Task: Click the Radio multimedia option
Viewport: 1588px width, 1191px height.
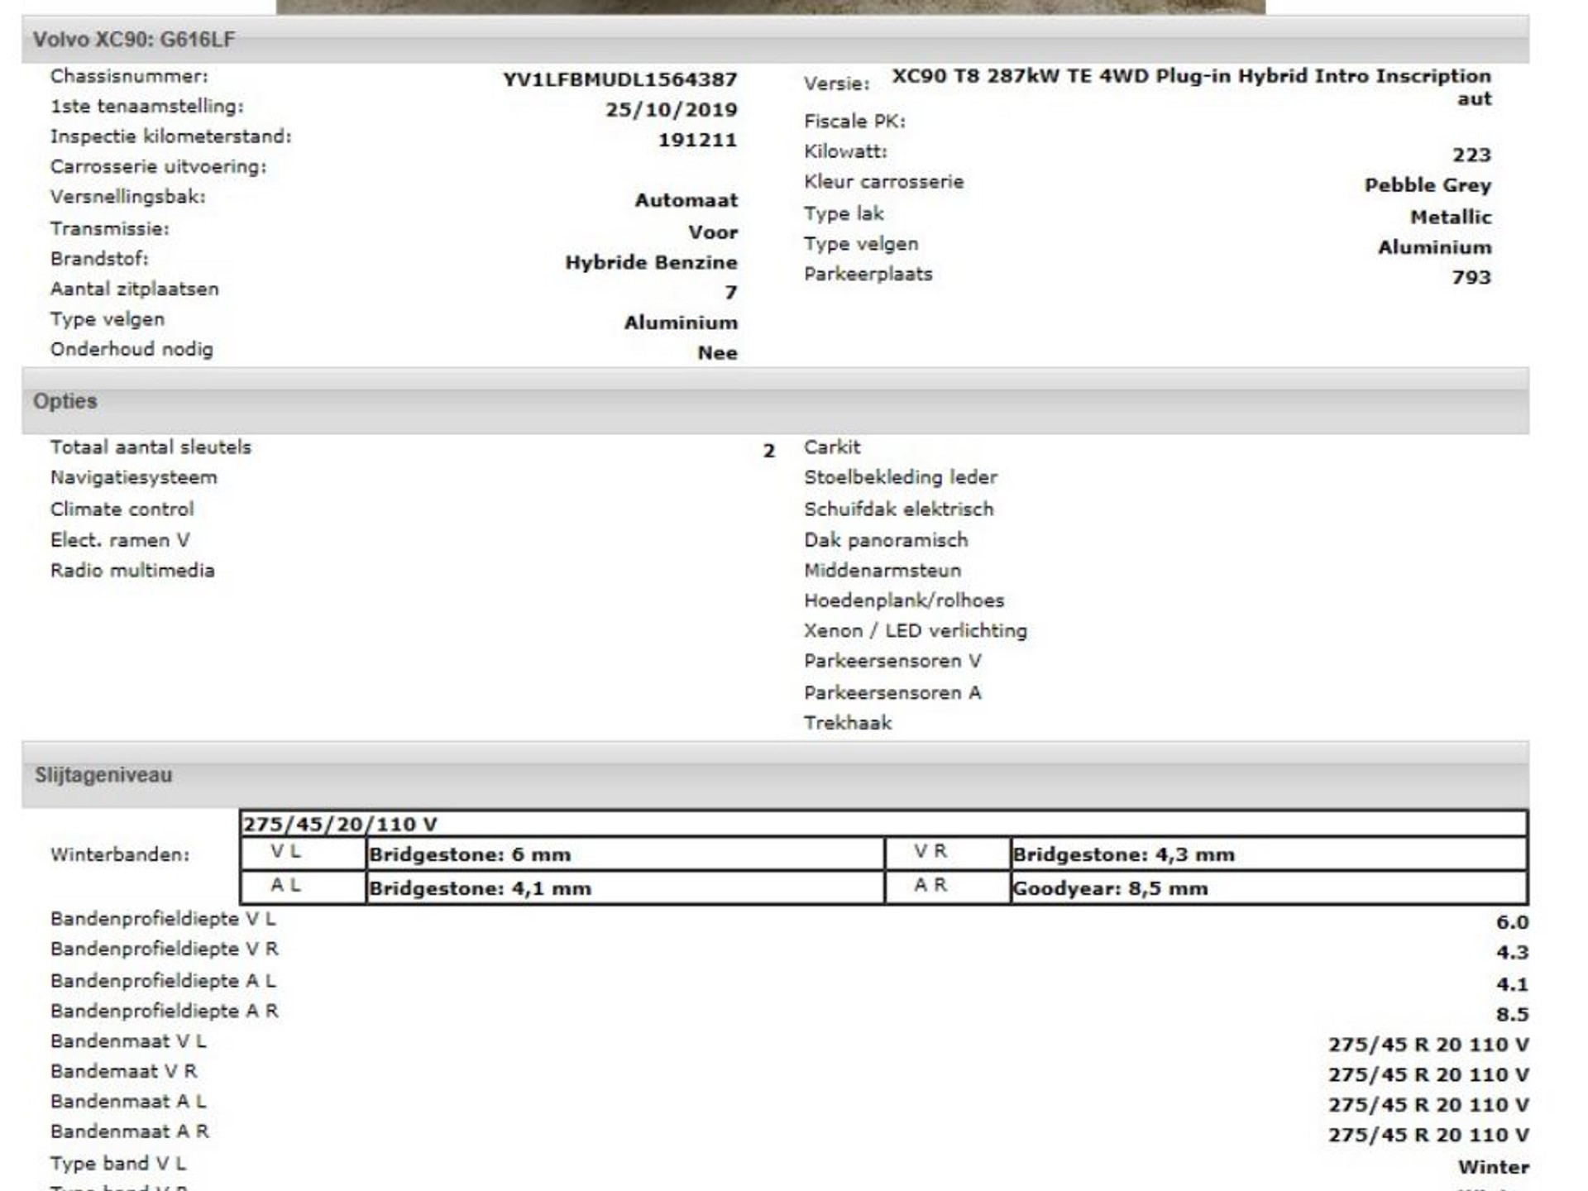Action: [x=132, y=571]
